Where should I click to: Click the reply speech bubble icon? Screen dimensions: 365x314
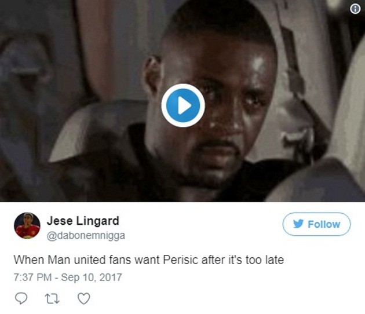point(21,298)
